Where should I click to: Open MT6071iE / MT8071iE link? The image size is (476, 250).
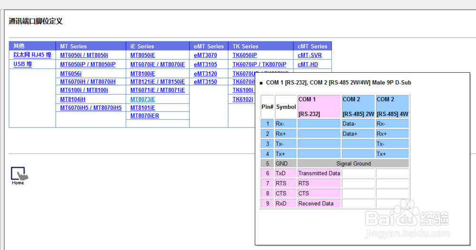[158, 90]
